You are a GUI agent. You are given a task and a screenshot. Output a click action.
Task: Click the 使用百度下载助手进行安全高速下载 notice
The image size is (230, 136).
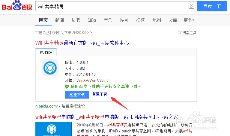pos(106,87)
